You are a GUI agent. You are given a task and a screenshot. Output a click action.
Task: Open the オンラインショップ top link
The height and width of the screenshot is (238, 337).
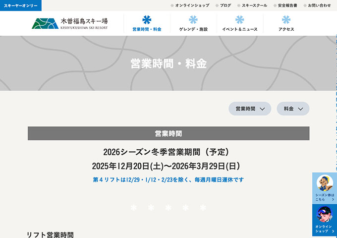click(190, 5)
